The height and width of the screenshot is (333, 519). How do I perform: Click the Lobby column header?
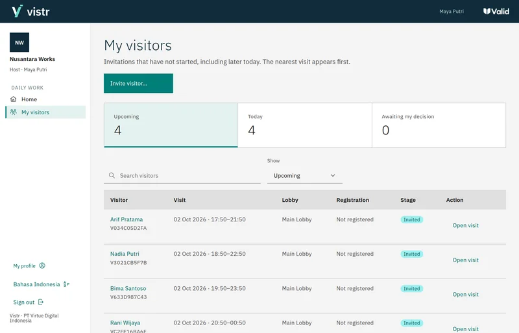click(x=290, y=200)
